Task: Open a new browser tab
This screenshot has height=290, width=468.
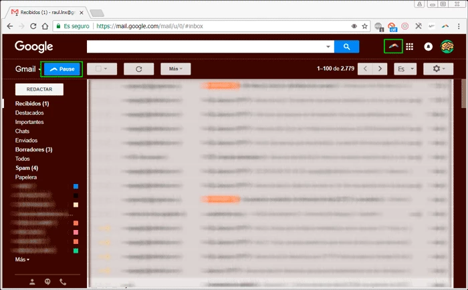Action: click(97, 13)
